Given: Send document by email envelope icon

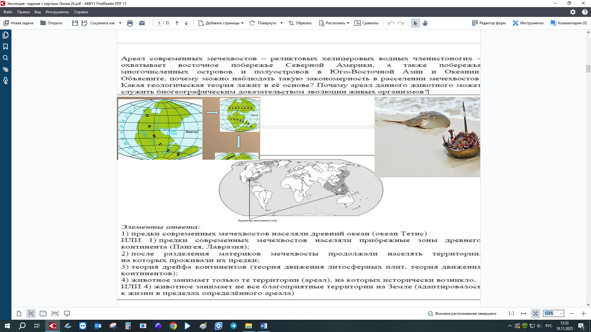Looking at the screenshot, I should (x=142, y=23).
